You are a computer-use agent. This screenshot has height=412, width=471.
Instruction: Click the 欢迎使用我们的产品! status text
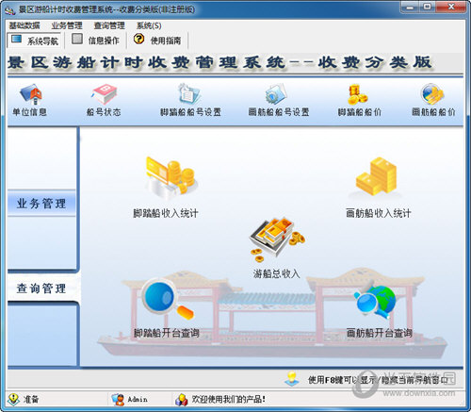tap(229, 399)
